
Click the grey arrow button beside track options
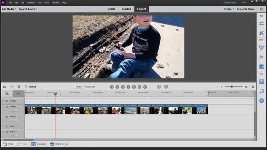(x=18, y=93)
